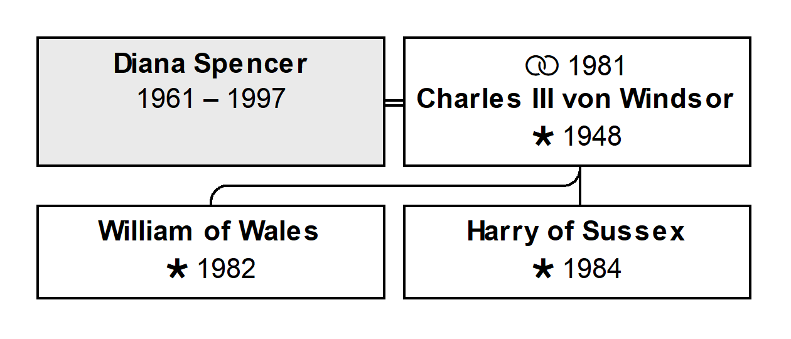Viewport: 791px width, 339px height.
Task: Click the birth year 1984
Action: (x=593, y=269)
